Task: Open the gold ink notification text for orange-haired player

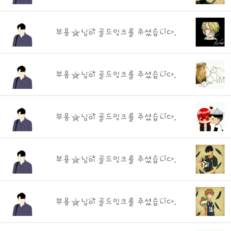Action: (116, 202)
